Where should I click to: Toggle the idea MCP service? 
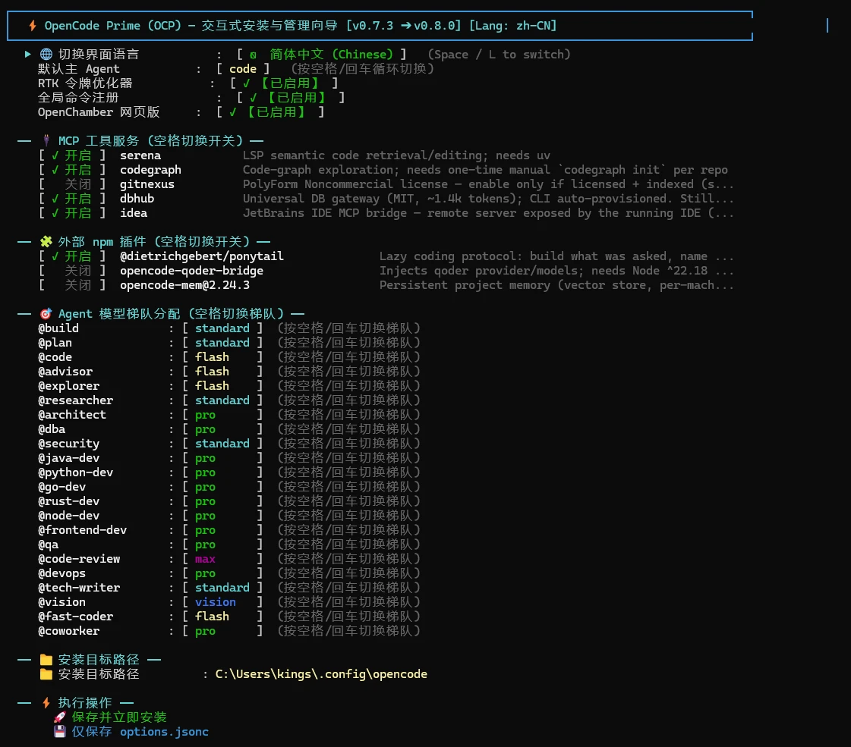click(x=72, y=212)
